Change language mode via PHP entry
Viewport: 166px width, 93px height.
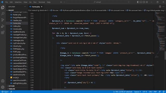click(x=155, y=92)
